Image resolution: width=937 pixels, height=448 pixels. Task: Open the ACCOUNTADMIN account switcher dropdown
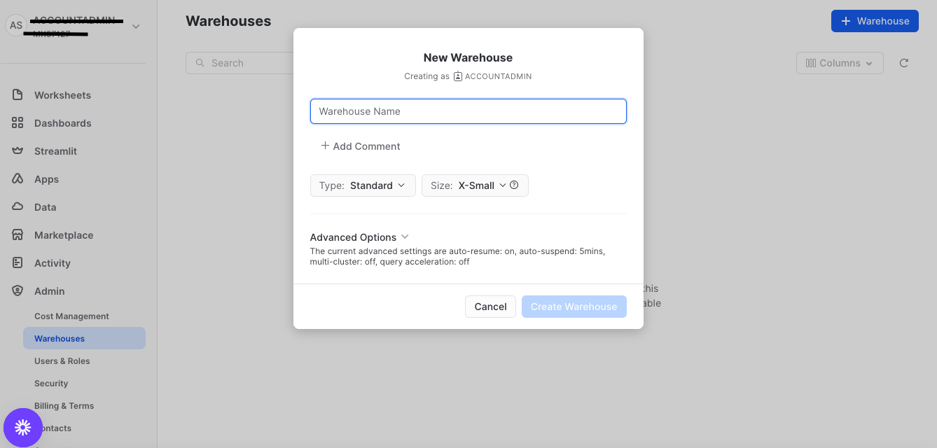[135, 27]
